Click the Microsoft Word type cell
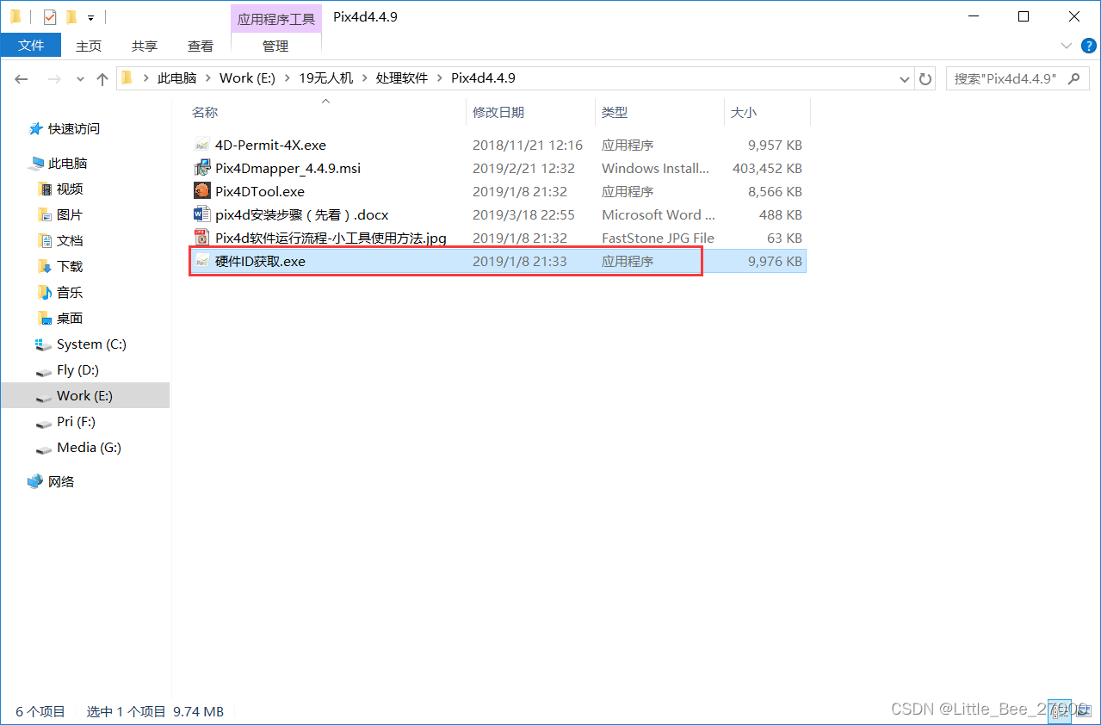Viewport: 1101px width, 725px height. (659, 214)
